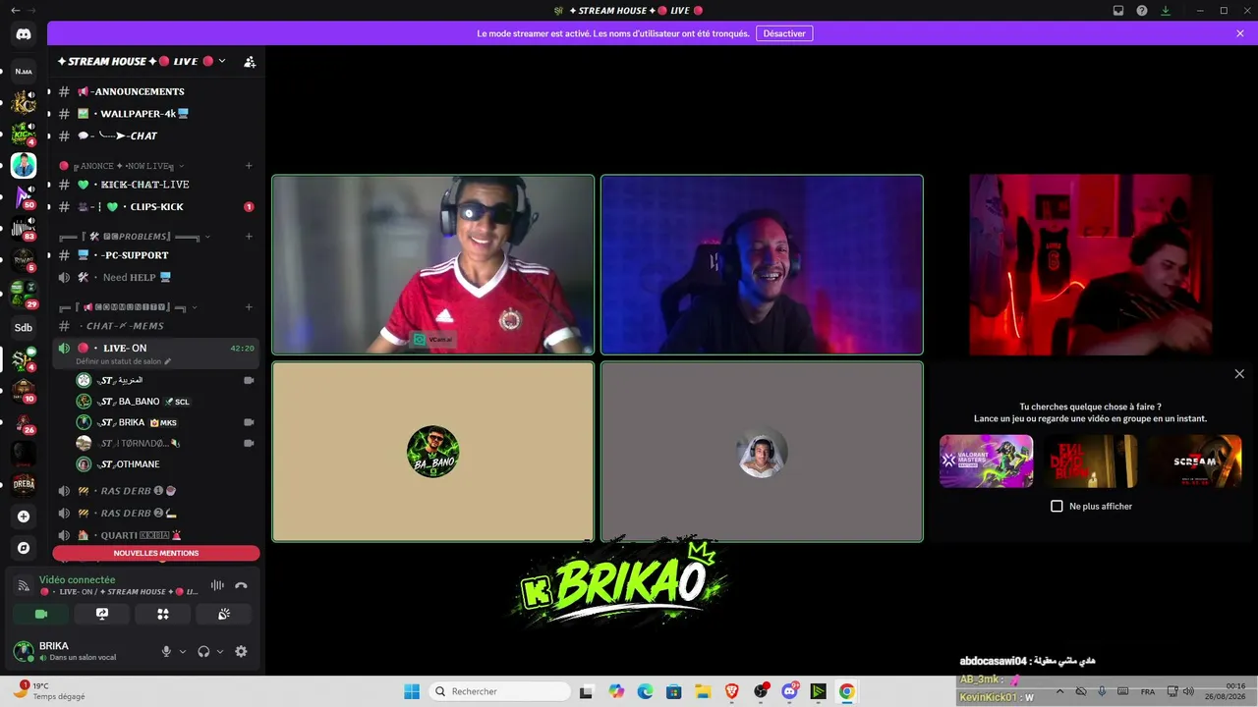Go to the ANNOUNCEMENTS channel
The width and height of the screenshot is (1258, 707).
[156, 91]
